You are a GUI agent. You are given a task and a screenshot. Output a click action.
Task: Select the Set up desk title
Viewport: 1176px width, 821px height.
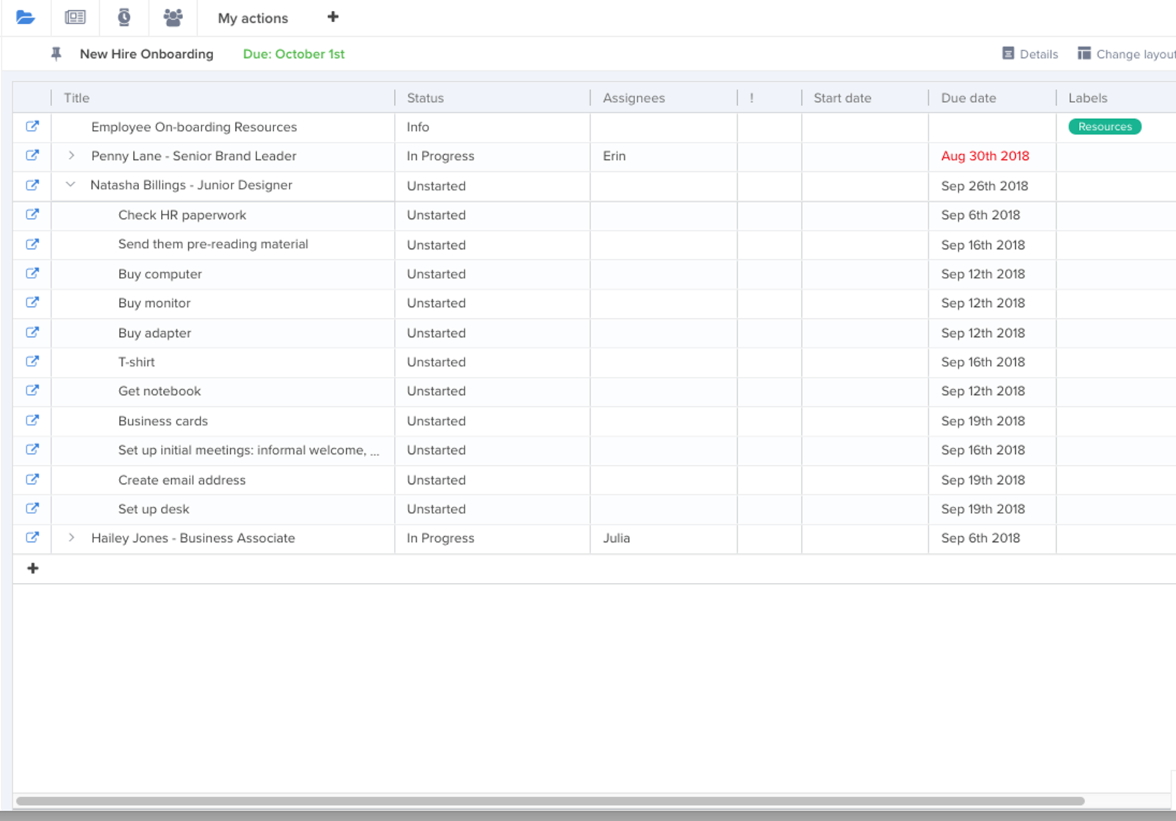click(154, 509)
